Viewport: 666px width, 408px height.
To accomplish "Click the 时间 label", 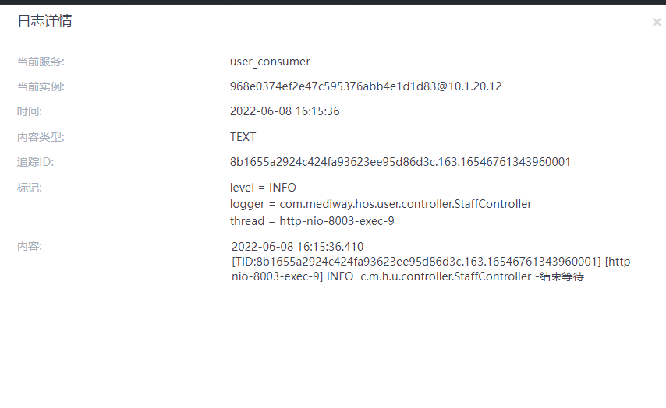I will pos(30,111).
